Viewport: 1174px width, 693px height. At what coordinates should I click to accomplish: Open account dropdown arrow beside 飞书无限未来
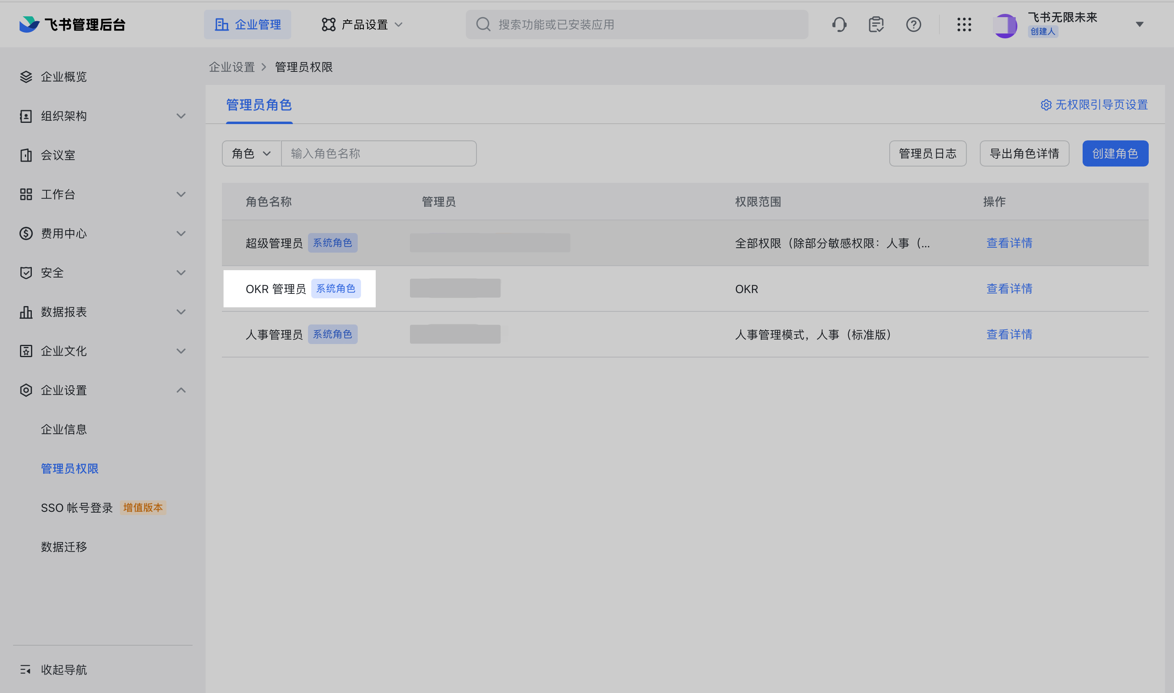coord(1139,24)
